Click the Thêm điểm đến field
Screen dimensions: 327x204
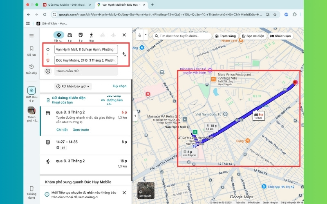[86, 71]
